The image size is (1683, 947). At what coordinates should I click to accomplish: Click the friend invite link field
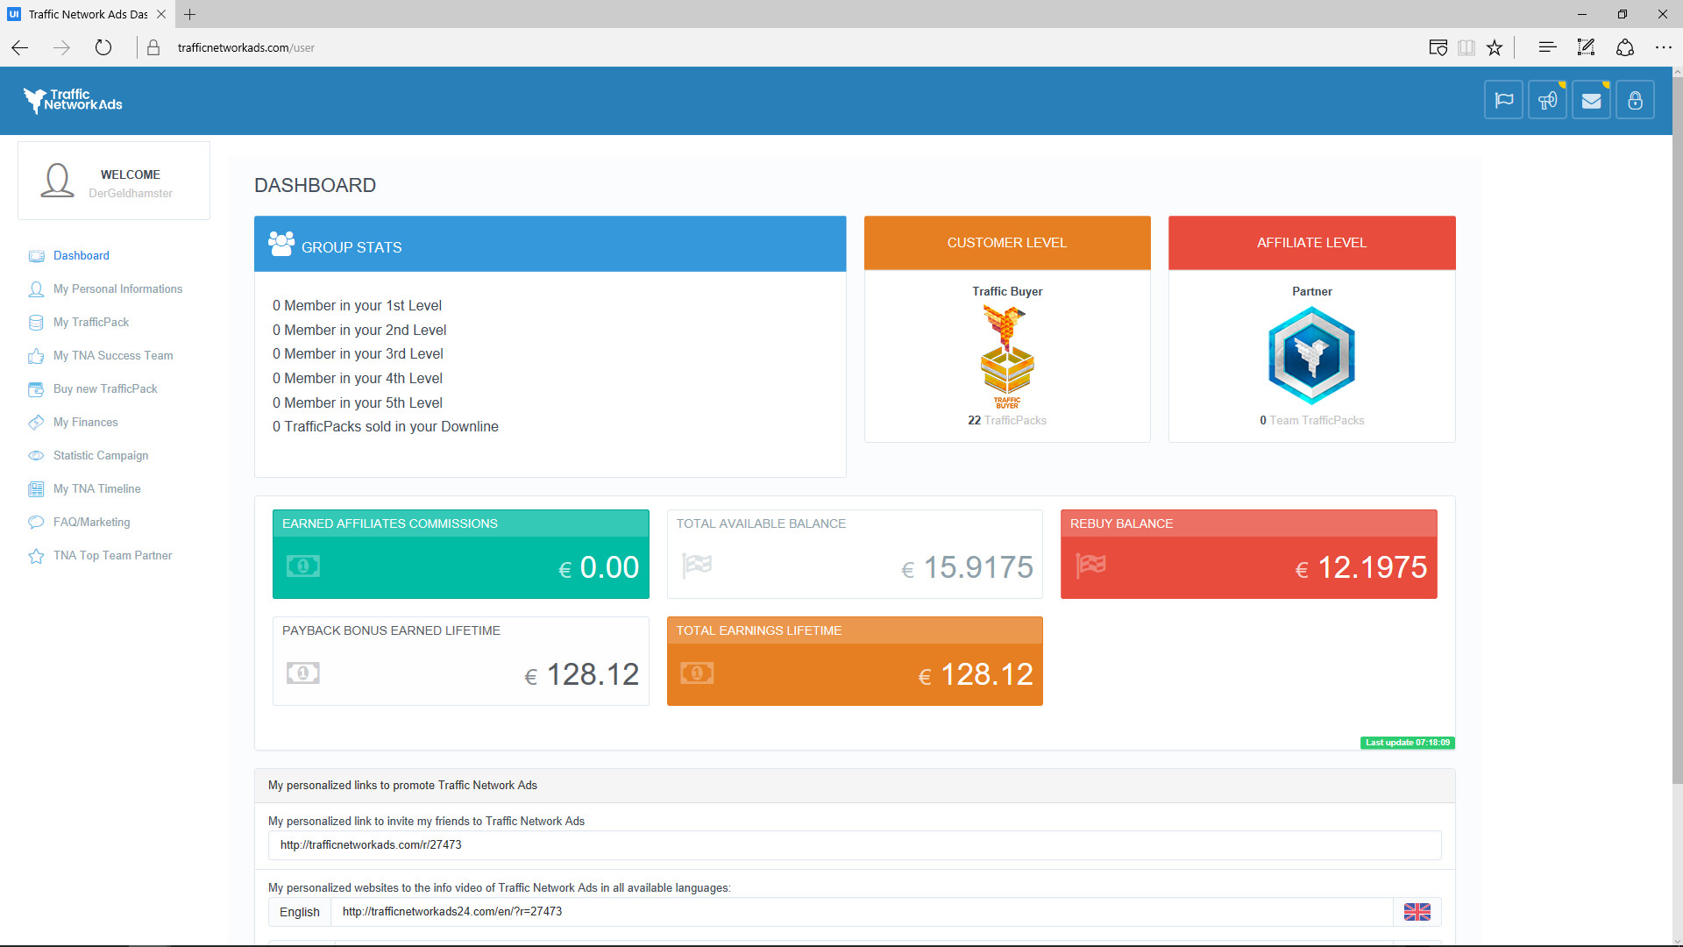click(x=854, y=845)
